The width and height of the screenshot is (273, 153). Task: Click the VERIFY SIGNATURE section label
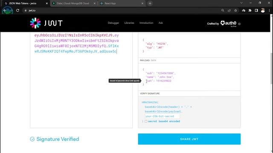click(150, 93)
